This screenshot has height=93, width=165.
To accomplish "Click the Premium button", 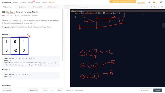I will click(141, 2).
